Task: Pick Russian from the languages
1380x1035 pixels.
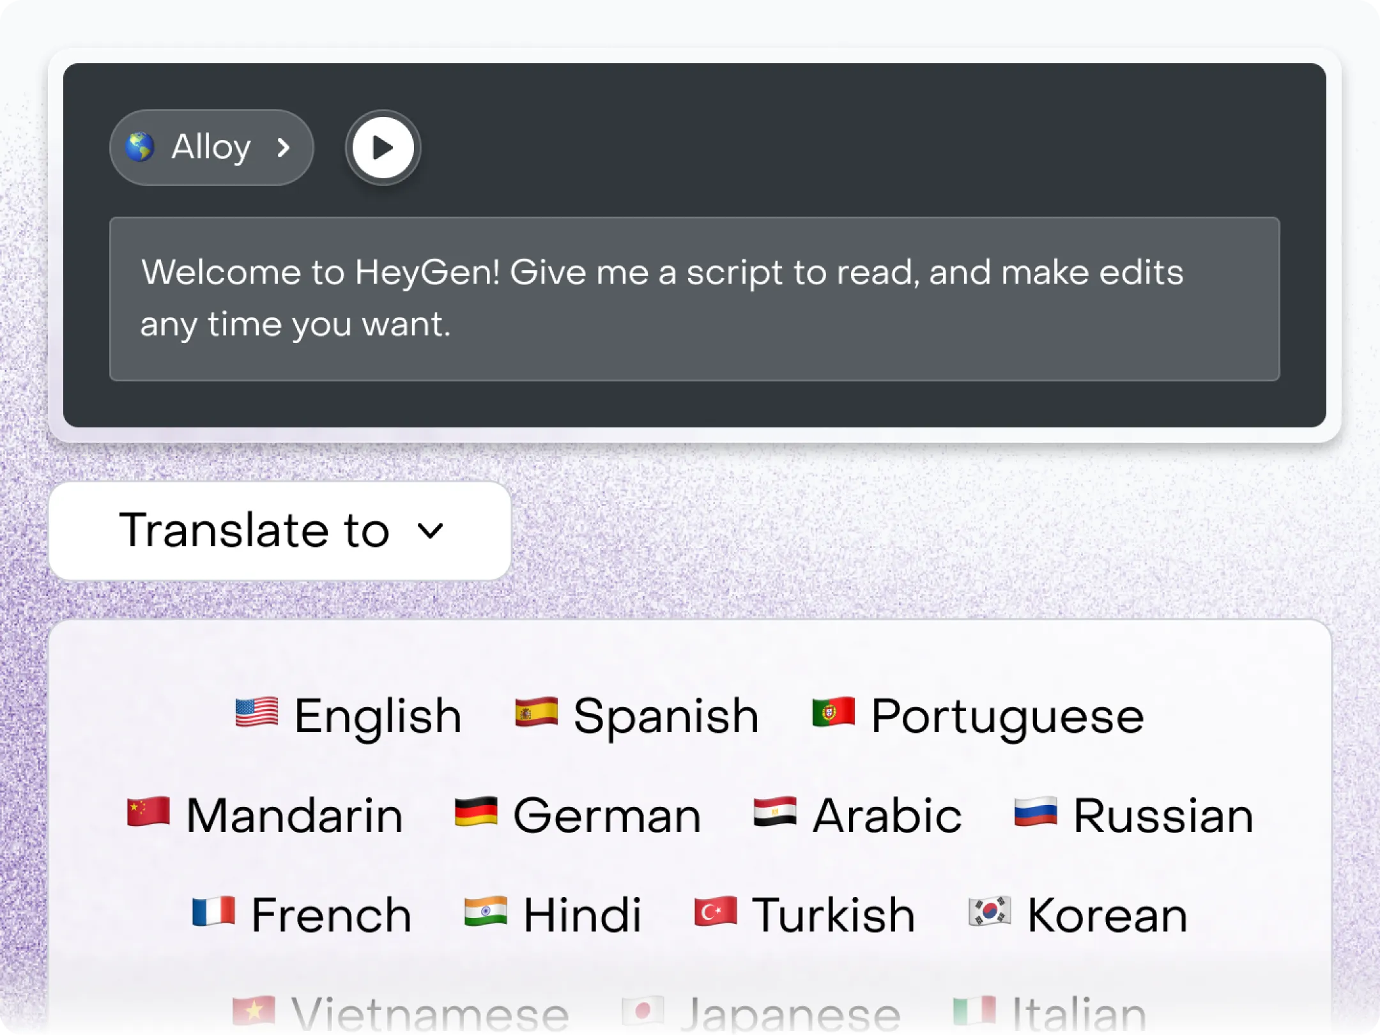Action: click(x=1163, y=816)
